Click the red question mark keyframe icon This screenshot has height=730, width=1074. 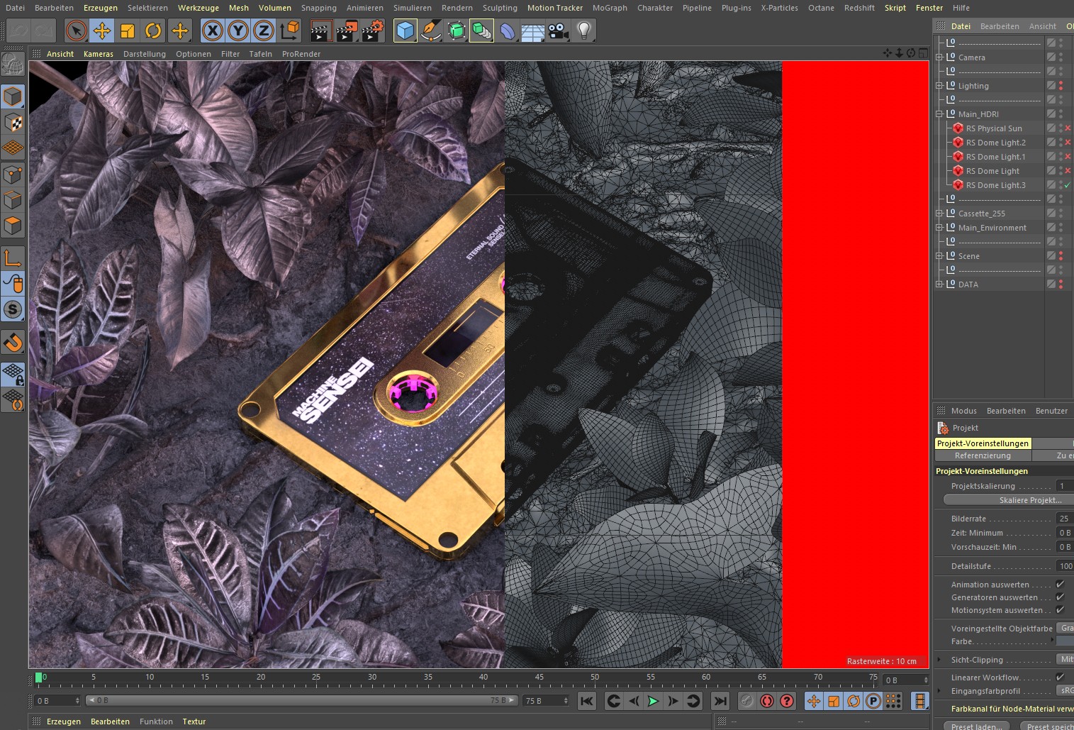pos(786,701)
